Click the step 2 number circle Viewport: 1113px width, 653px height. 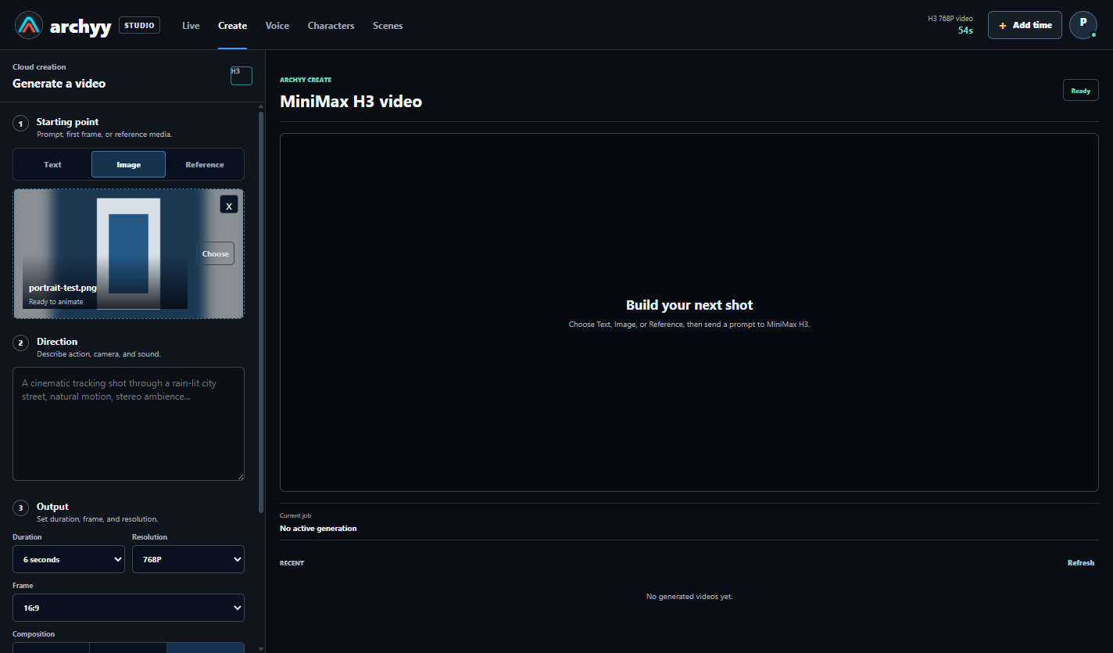pos(21,343)
